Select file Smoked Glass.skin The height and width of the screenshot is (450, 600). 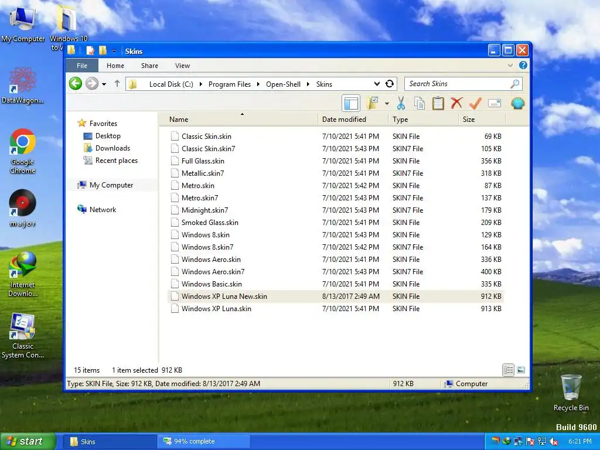[336, 222]
